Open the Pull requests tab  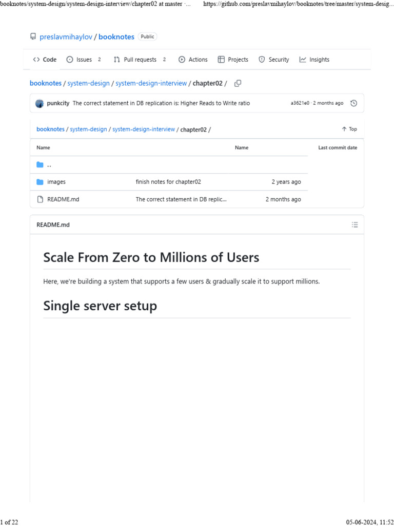click(x=140, y=60)
